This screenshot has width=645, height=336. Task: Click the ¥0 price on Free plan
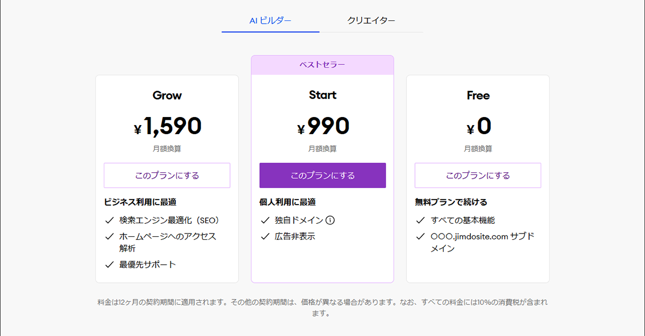click(x=478, y=126)
